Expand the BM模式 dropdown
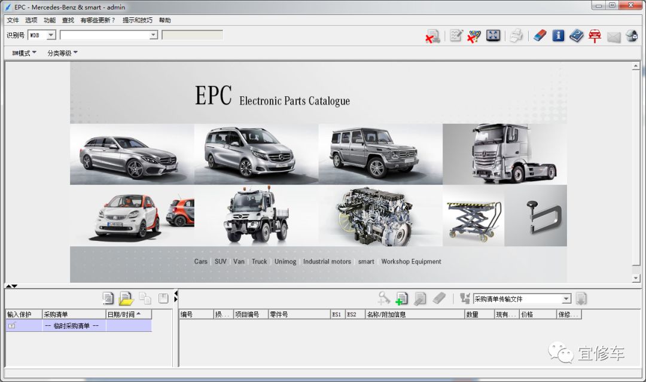The image size is (646, 382). click(x=25, y=53)
